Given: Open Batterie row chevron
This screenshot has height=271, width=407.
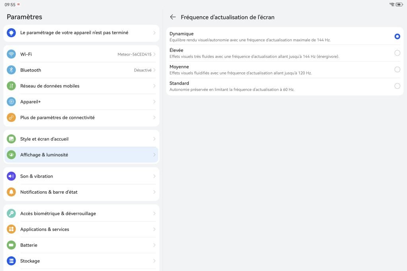Looking at the screenshot, I should point(155,245).
